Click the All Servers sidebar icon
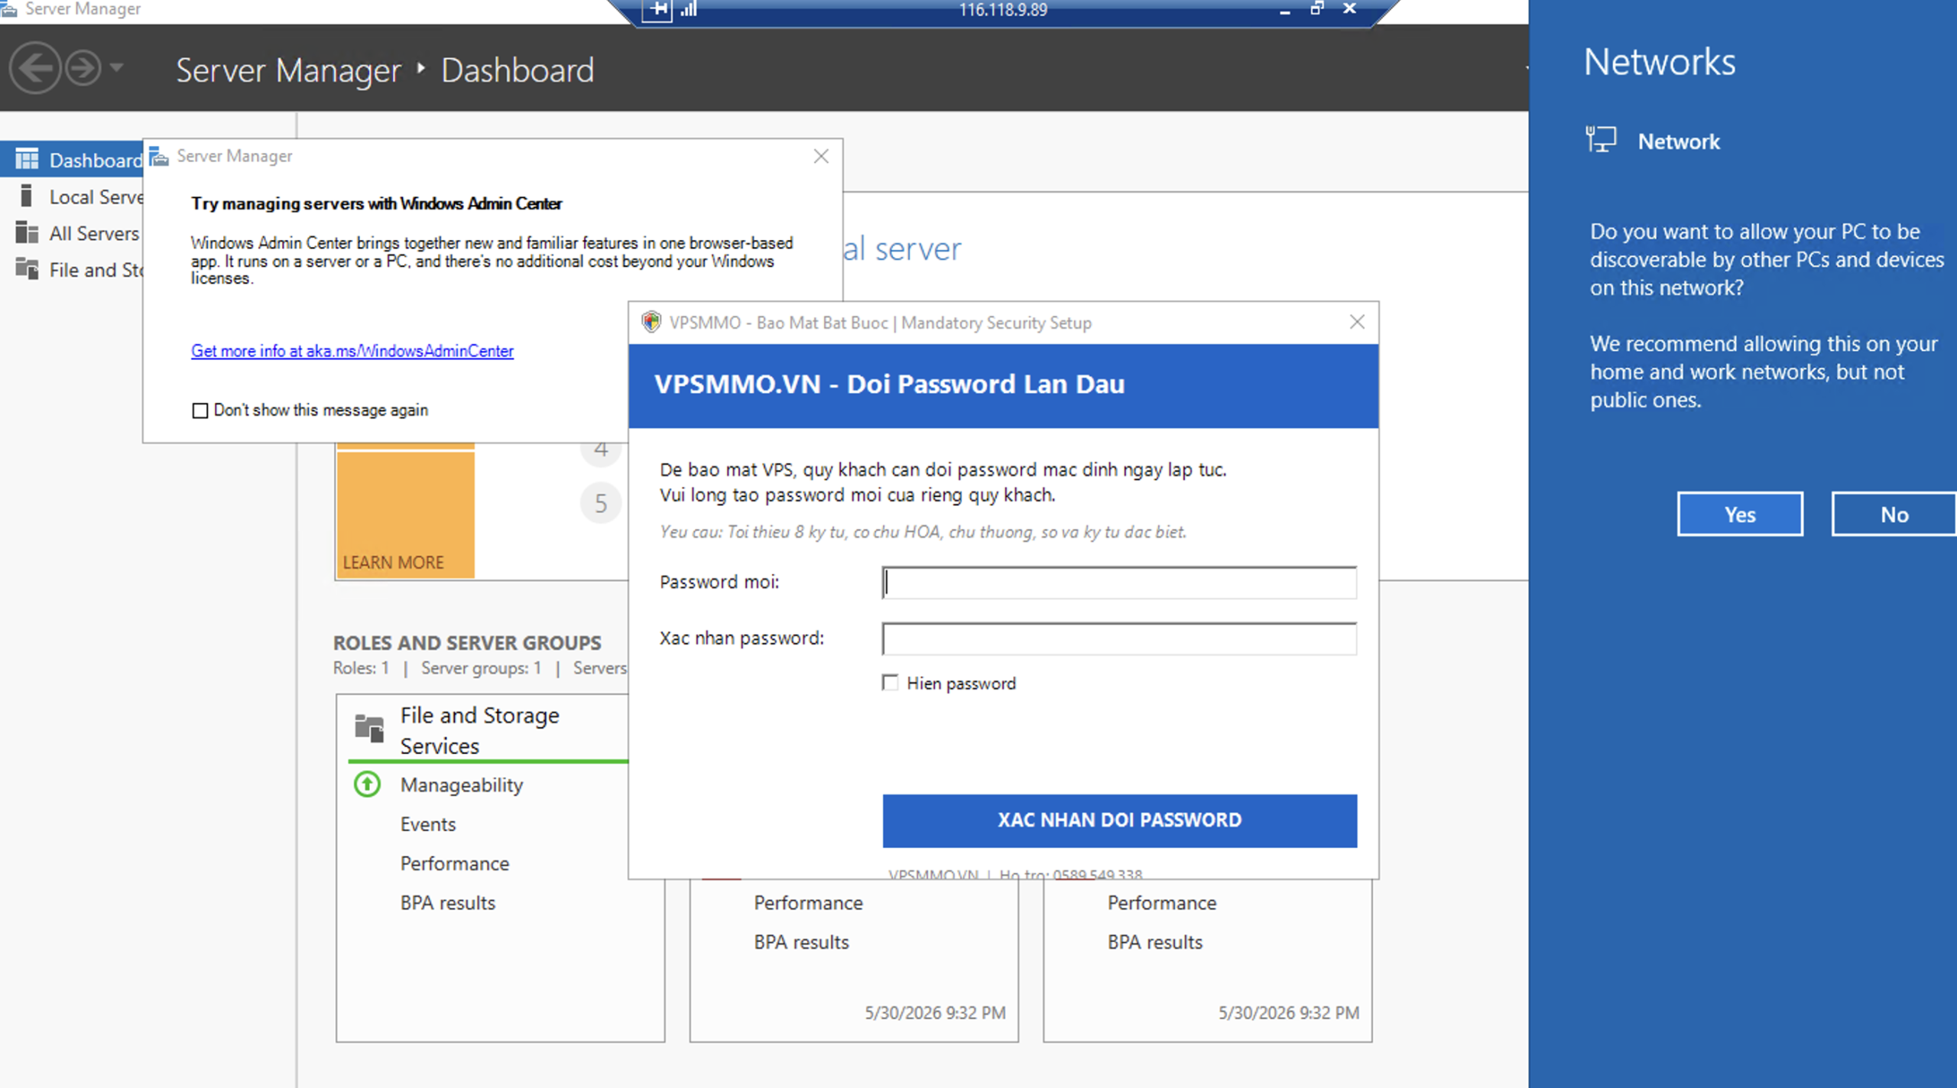This screenshot has width=1957, height=1088. pyautogui.click(x=27, y=232)
